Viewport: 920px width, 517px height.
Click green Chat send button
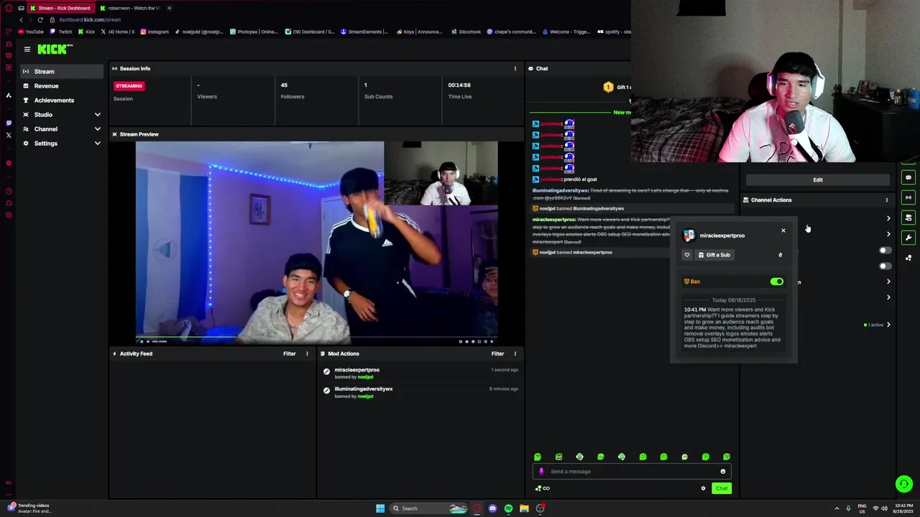pyautogui.click(x=722, y=488)
